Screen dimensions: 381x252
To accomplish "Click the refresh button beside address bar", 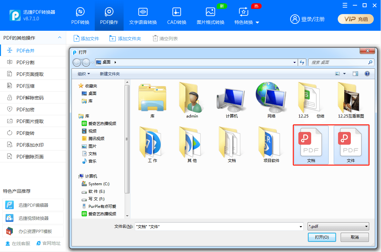I will [302, 62].
